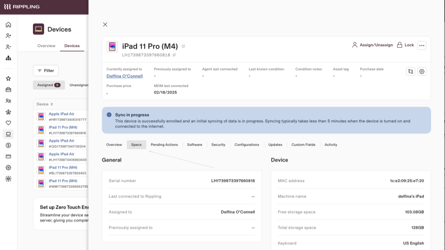Click the add-person icon in the sidebar
The width and height of the screenshot is (445, 250).
pyautogui.click(x=8, y=36)
